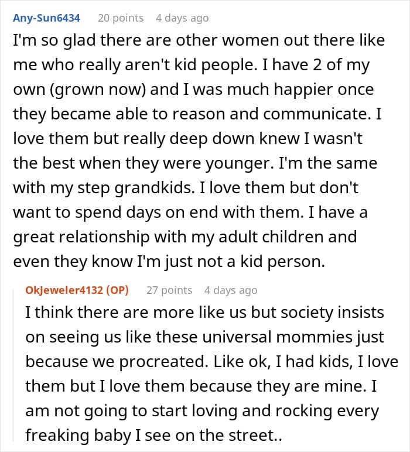Click the "27 points" score label
Screen dimensions: 410x452
(169, 290)
